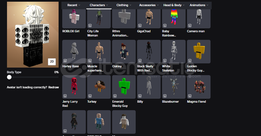Viewport: 261px width, 136px height.
Task: Open the Animations tab
Action: [199, 5]
